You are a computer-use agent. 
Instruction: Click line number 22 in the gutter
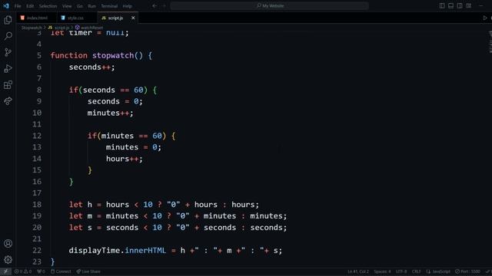pyautogui.click(x=37, y=251)
